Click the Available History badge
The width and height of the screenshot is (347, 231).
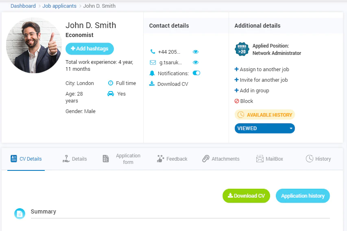pyautogui.click(x=265, y=115)
